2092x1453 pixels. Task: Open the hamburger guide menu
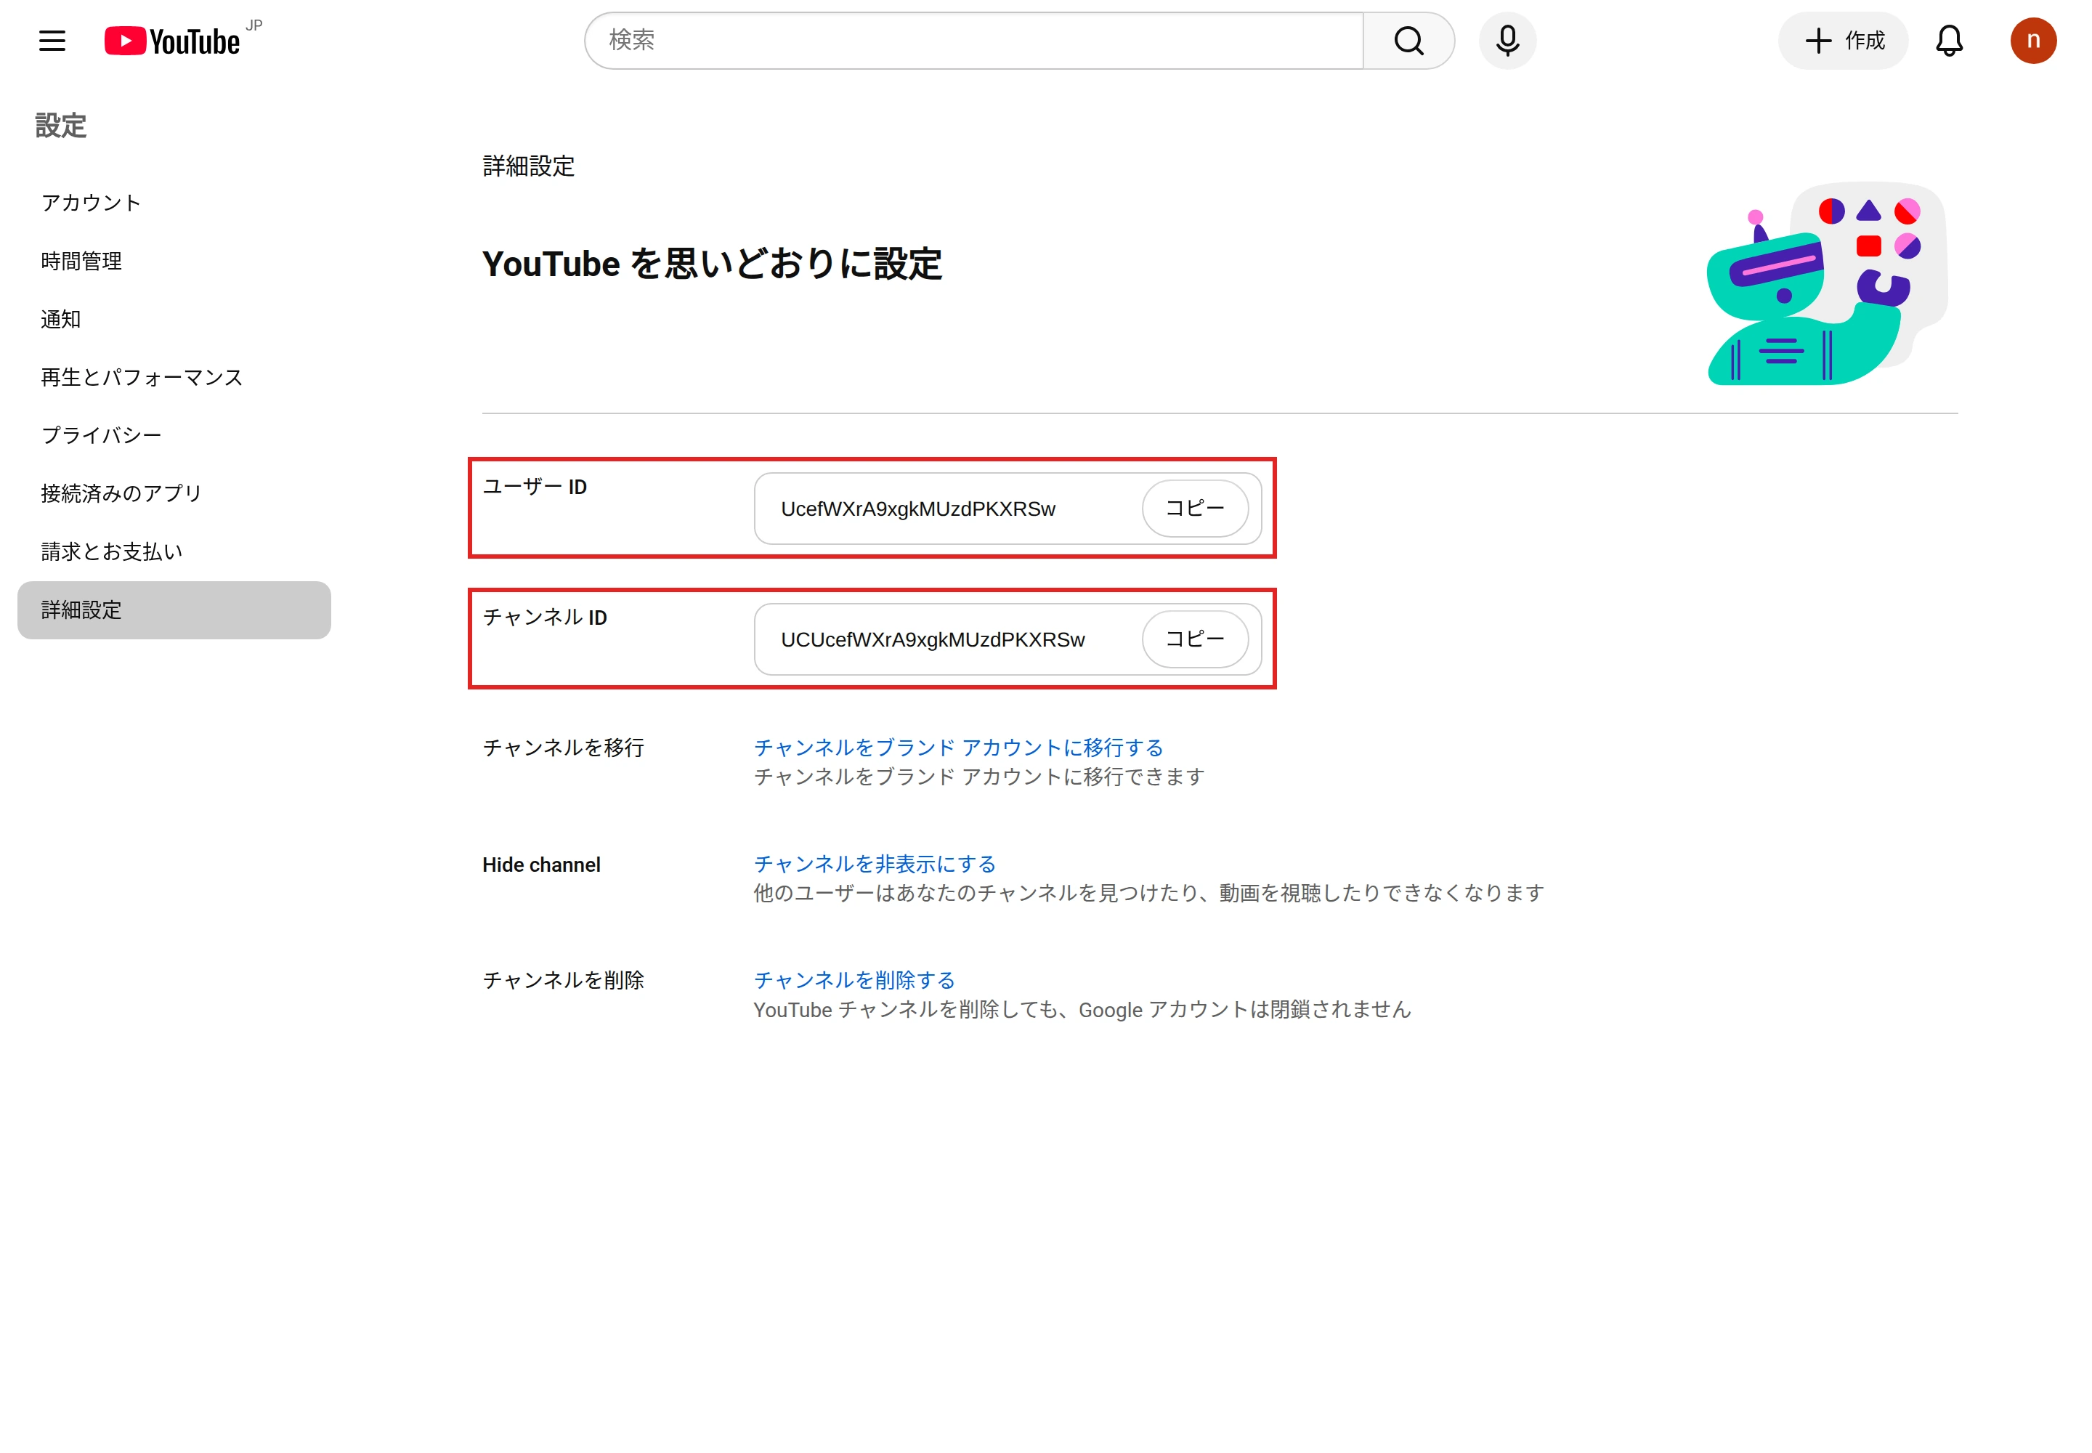tap(52, 40)
